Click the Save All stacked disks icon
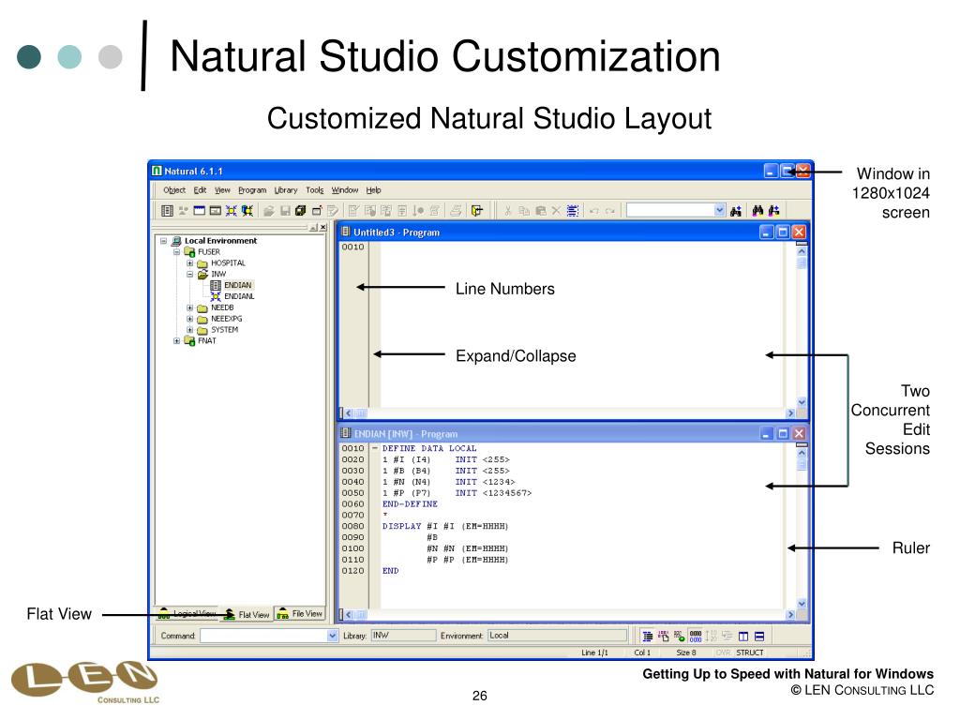The height and width of the screenshot is (720, 960). [300, 211]
